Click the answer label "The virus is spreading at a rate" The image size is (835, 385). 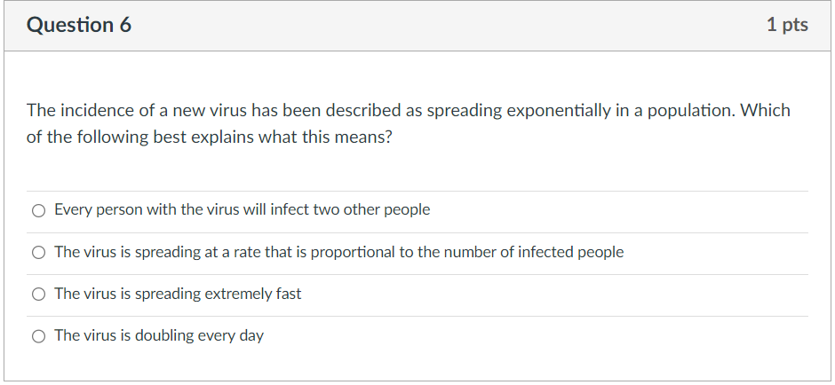338,252
